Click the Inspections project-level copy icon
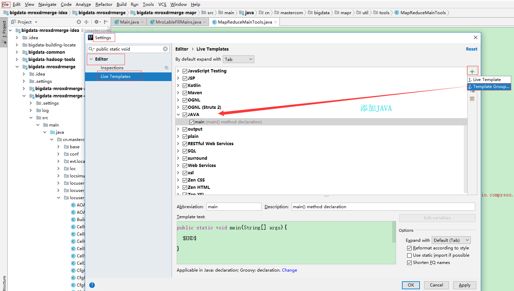Screen dimensions: 514x291 [x=166, y=68]
